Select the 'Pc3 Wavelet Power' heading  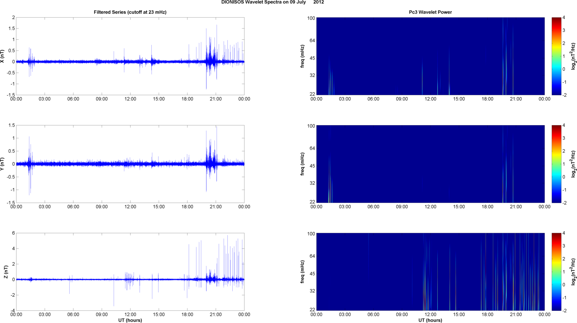pos(430,12)
